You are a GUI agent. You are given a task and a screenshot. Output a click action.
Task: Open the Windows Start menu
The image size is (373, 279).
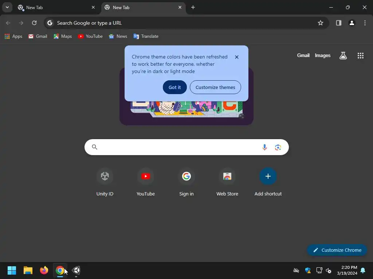tap(12, 270)
